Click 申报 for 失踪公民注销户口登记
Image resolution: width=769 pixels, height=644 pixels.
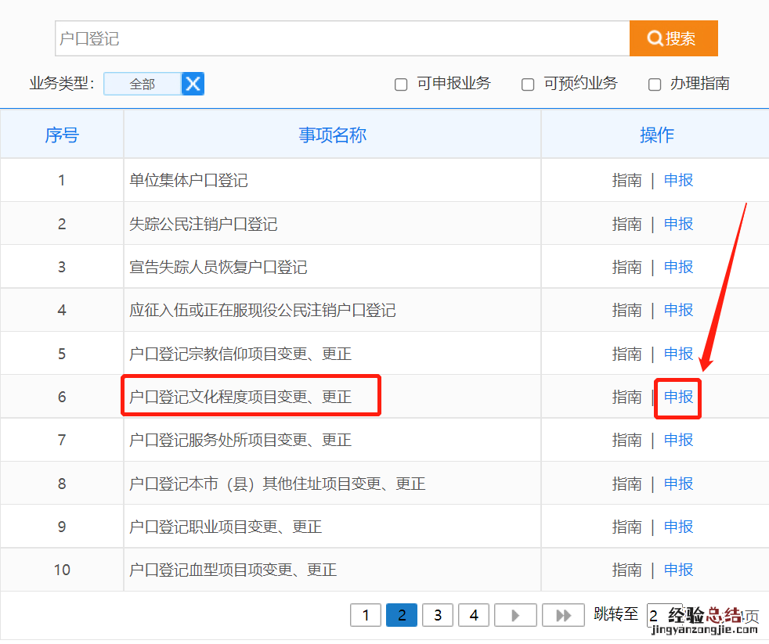[x=678, y=224]
